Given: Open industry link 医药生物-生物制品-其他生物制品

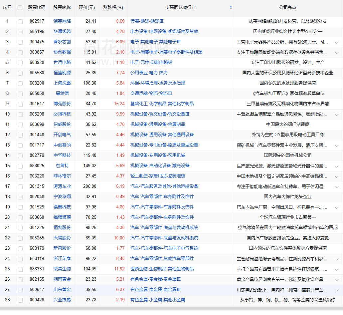Looking at the screenshot, I should (162, 269).
